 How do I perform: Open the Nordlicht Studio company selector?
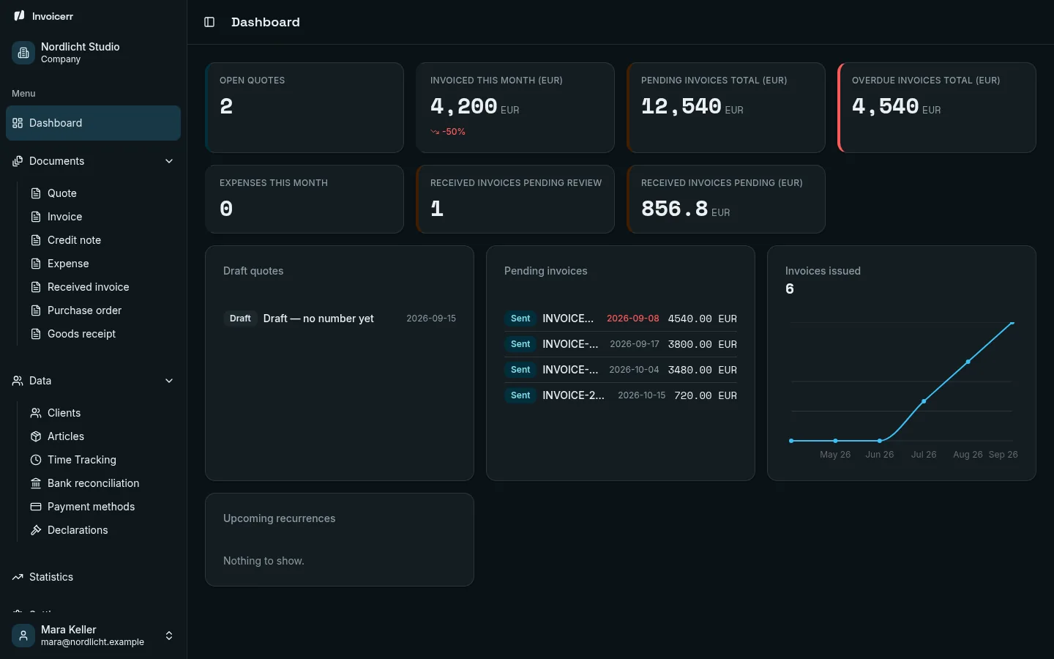[93, 53]
